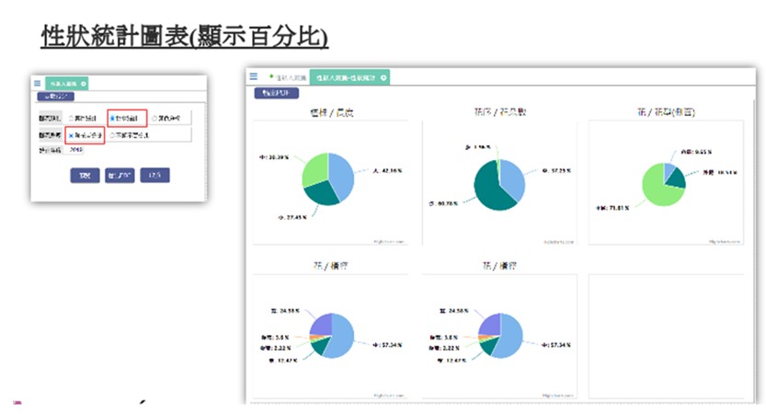This screenshot has height=414, width=766.
Task: Click the '42.16 %' data label
Action: 387,171
